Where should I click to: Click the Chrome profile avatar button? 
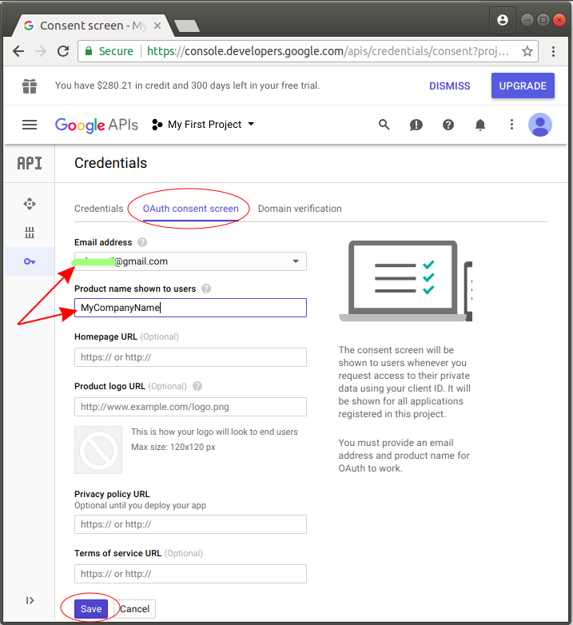(x=503, y=19)
